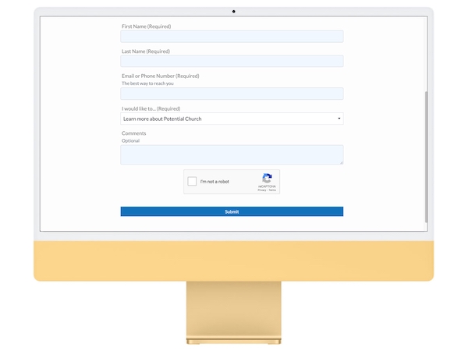Click the 'Email or Phone Number (Required)' label
This screenshot has height=351, width=468.
(x=160, y=76)
